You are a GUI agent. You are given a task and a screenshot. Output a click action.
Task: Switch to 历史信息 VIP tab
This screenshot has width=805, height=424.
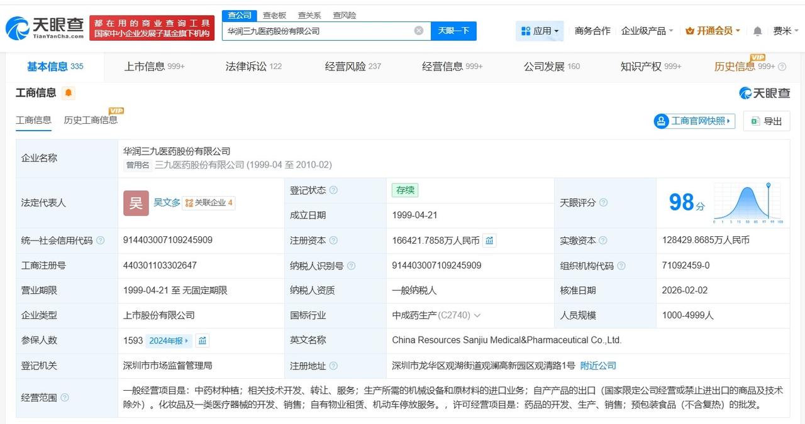(745, 66)
